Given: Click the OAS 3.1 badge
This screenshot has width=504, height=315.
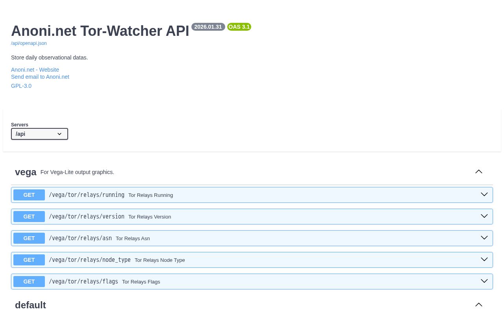Looking at the screenshot, I should (x=239, y=27).
